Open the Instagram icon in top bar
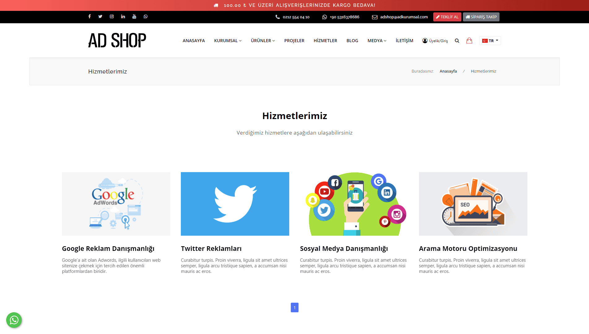The width and height of the screenshot is (589, 334). coord(112,16)
